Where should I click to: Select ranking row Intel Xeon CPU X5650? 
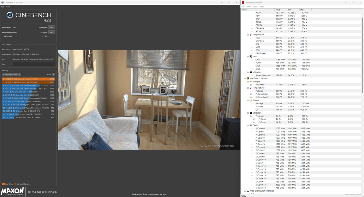[x=28, y=117]
